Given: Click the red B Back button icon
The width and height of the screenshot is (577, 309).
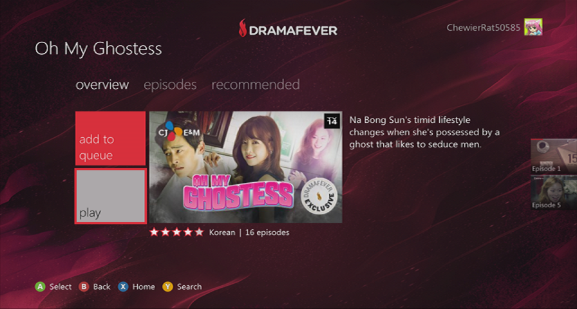Looking at the screenshot, I should (x=84, y=286).
